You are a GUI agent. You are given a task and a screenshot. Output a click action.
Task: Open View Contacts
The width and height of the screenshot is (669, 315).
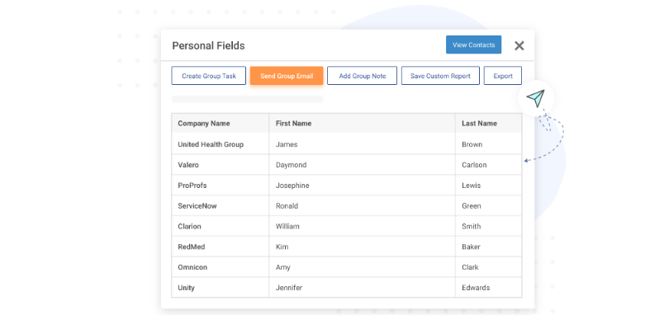[473, 45]
